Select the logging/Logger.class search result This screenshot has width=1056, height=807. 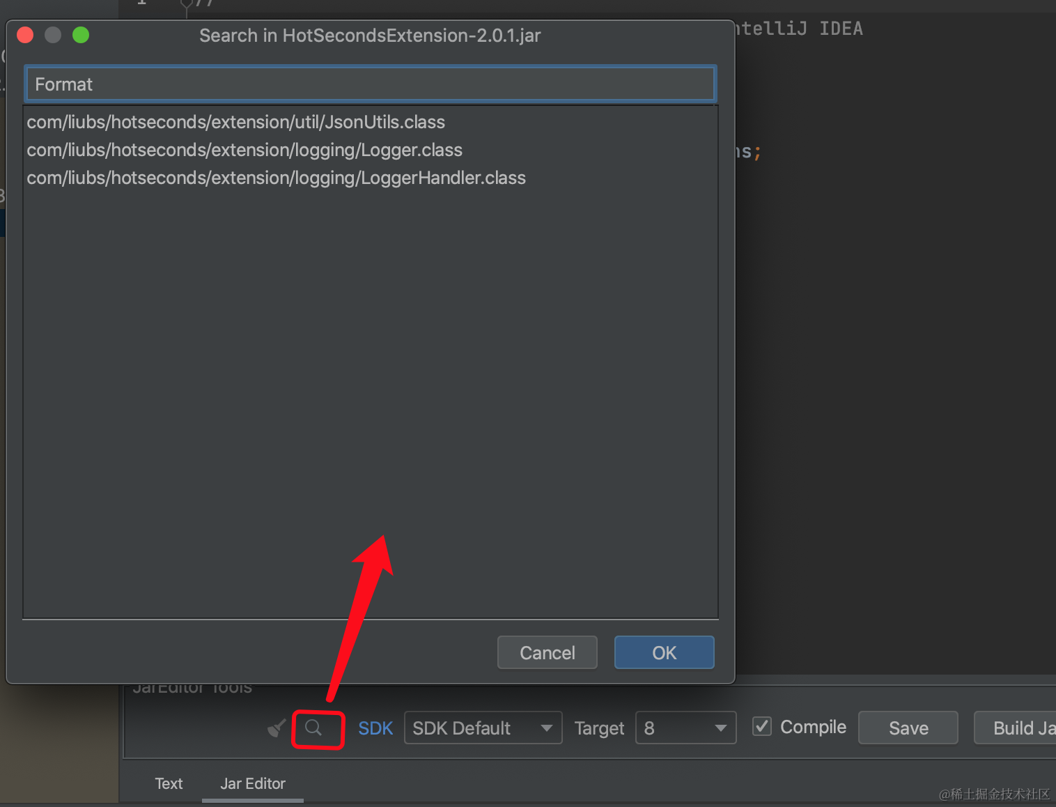(370, 150)
